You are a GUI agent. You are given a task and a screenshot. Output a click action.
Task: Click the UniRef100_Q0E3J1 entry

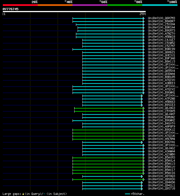pyautogui.click(x=161, y=55)
